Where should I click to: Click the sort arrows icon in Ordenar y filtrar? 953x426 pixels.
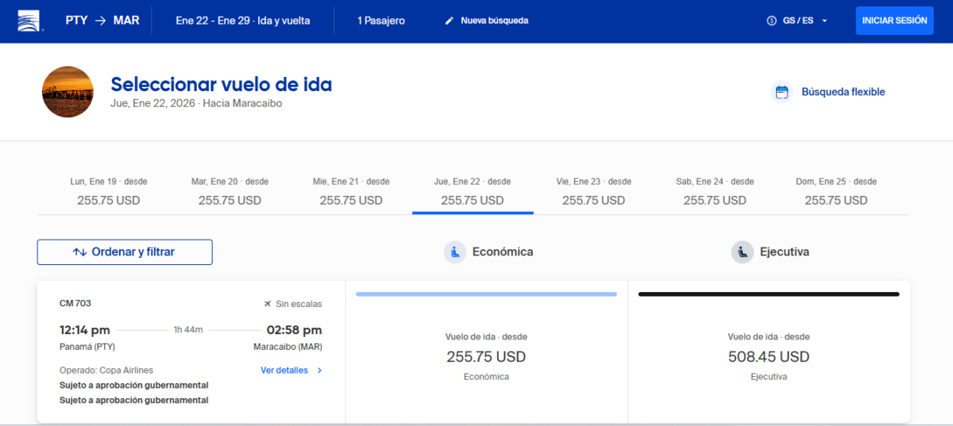79,252
